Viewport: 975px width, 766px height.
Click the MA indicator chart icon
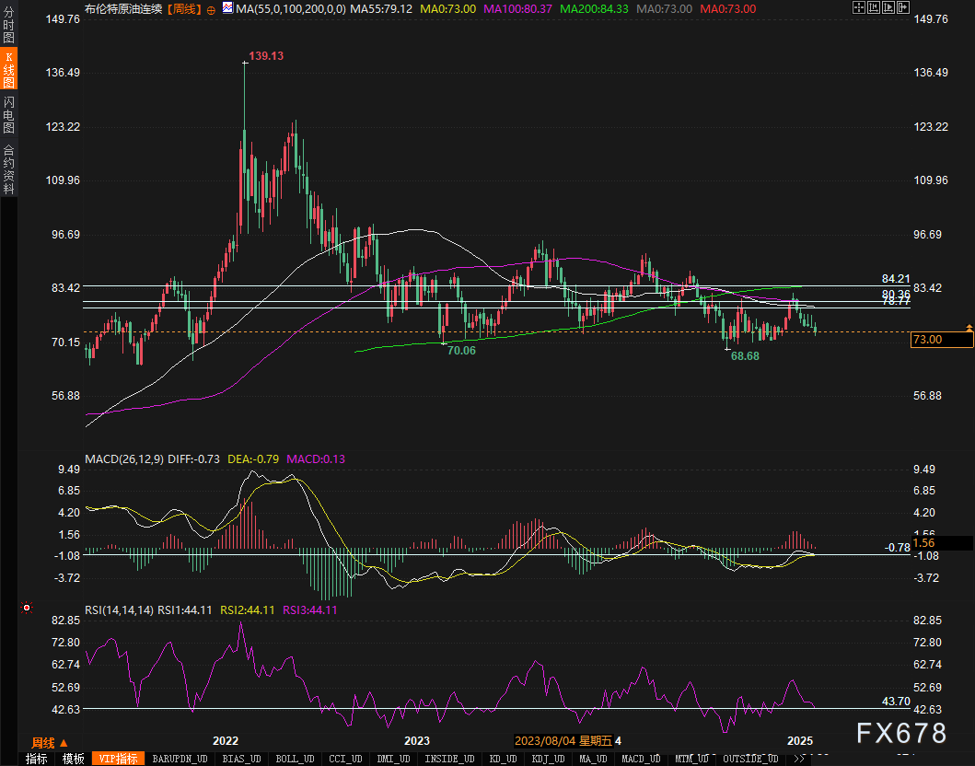[x=226, y=7]
